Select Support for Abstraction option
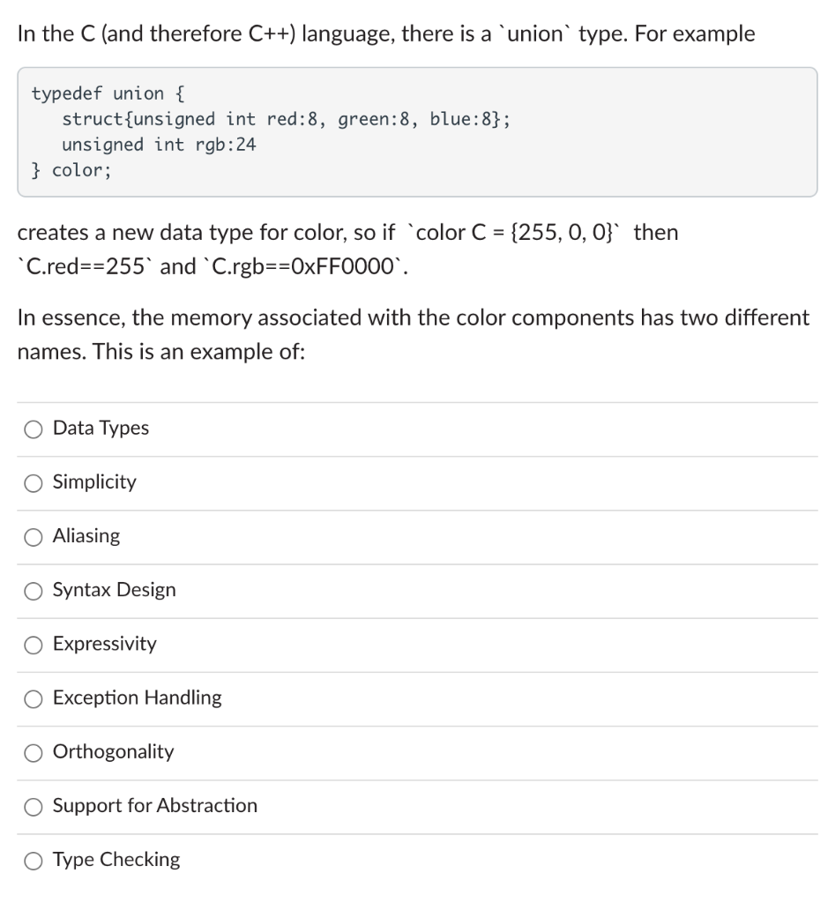The height and width of the screenshot is (903, 828). click(33, 806)
